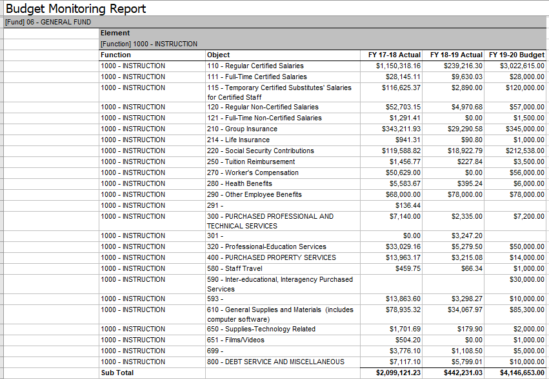Click the $227.84 amount
Screen dimensions: 549x379
pos(470,162)
